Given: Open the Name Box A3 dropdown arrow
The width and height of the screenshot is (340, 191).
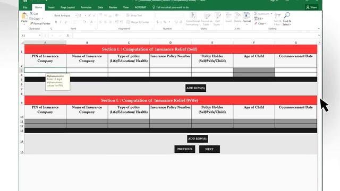Looking at the screenshot, I should [x=40, y=36].
